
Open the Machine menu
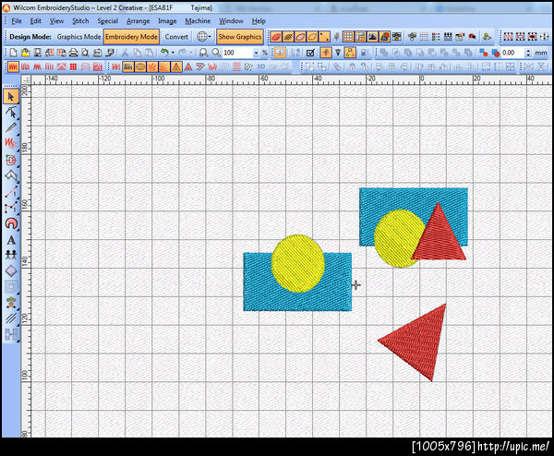198,21
